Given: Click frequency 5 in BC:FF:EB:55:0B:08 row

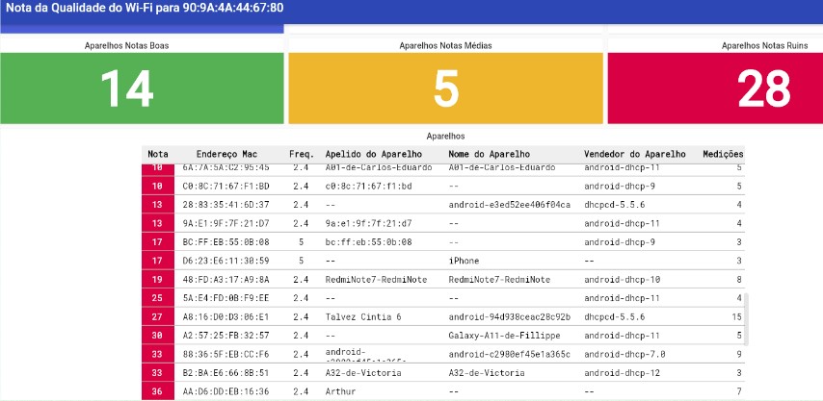Looking at the screenshot, I should [x=302, y=242].
